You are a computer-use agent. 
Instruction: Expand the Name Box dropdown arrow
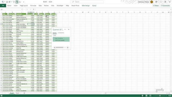coord(22,9)
